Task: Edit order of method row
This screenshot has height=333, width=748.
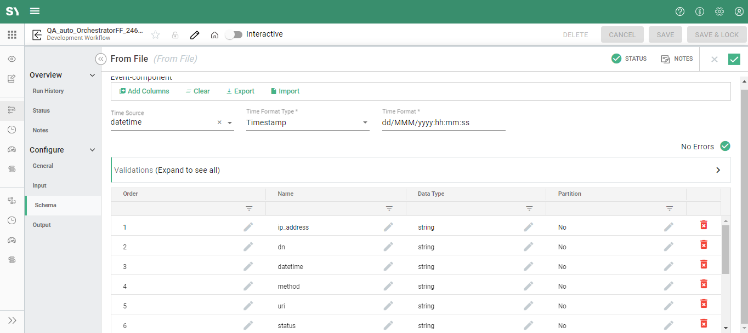Action: point(248,285)
